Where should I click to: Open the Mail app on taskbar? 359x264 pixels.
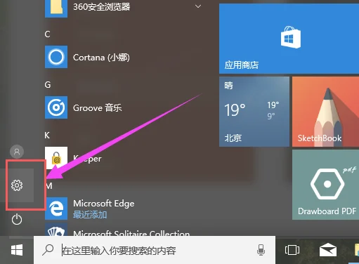coord(328,249)
